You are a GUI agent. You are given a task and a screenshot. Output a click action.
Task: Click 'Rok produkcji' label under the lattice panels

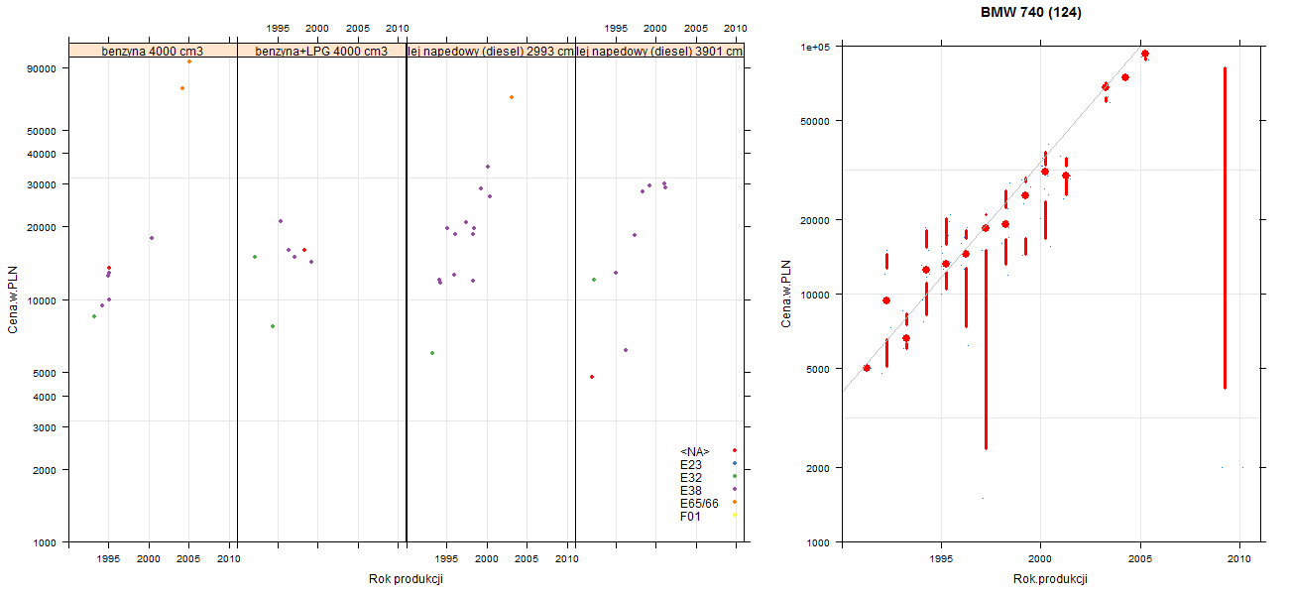406,579
